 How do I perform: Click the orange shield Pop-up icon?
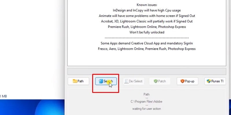coord(182,81)
